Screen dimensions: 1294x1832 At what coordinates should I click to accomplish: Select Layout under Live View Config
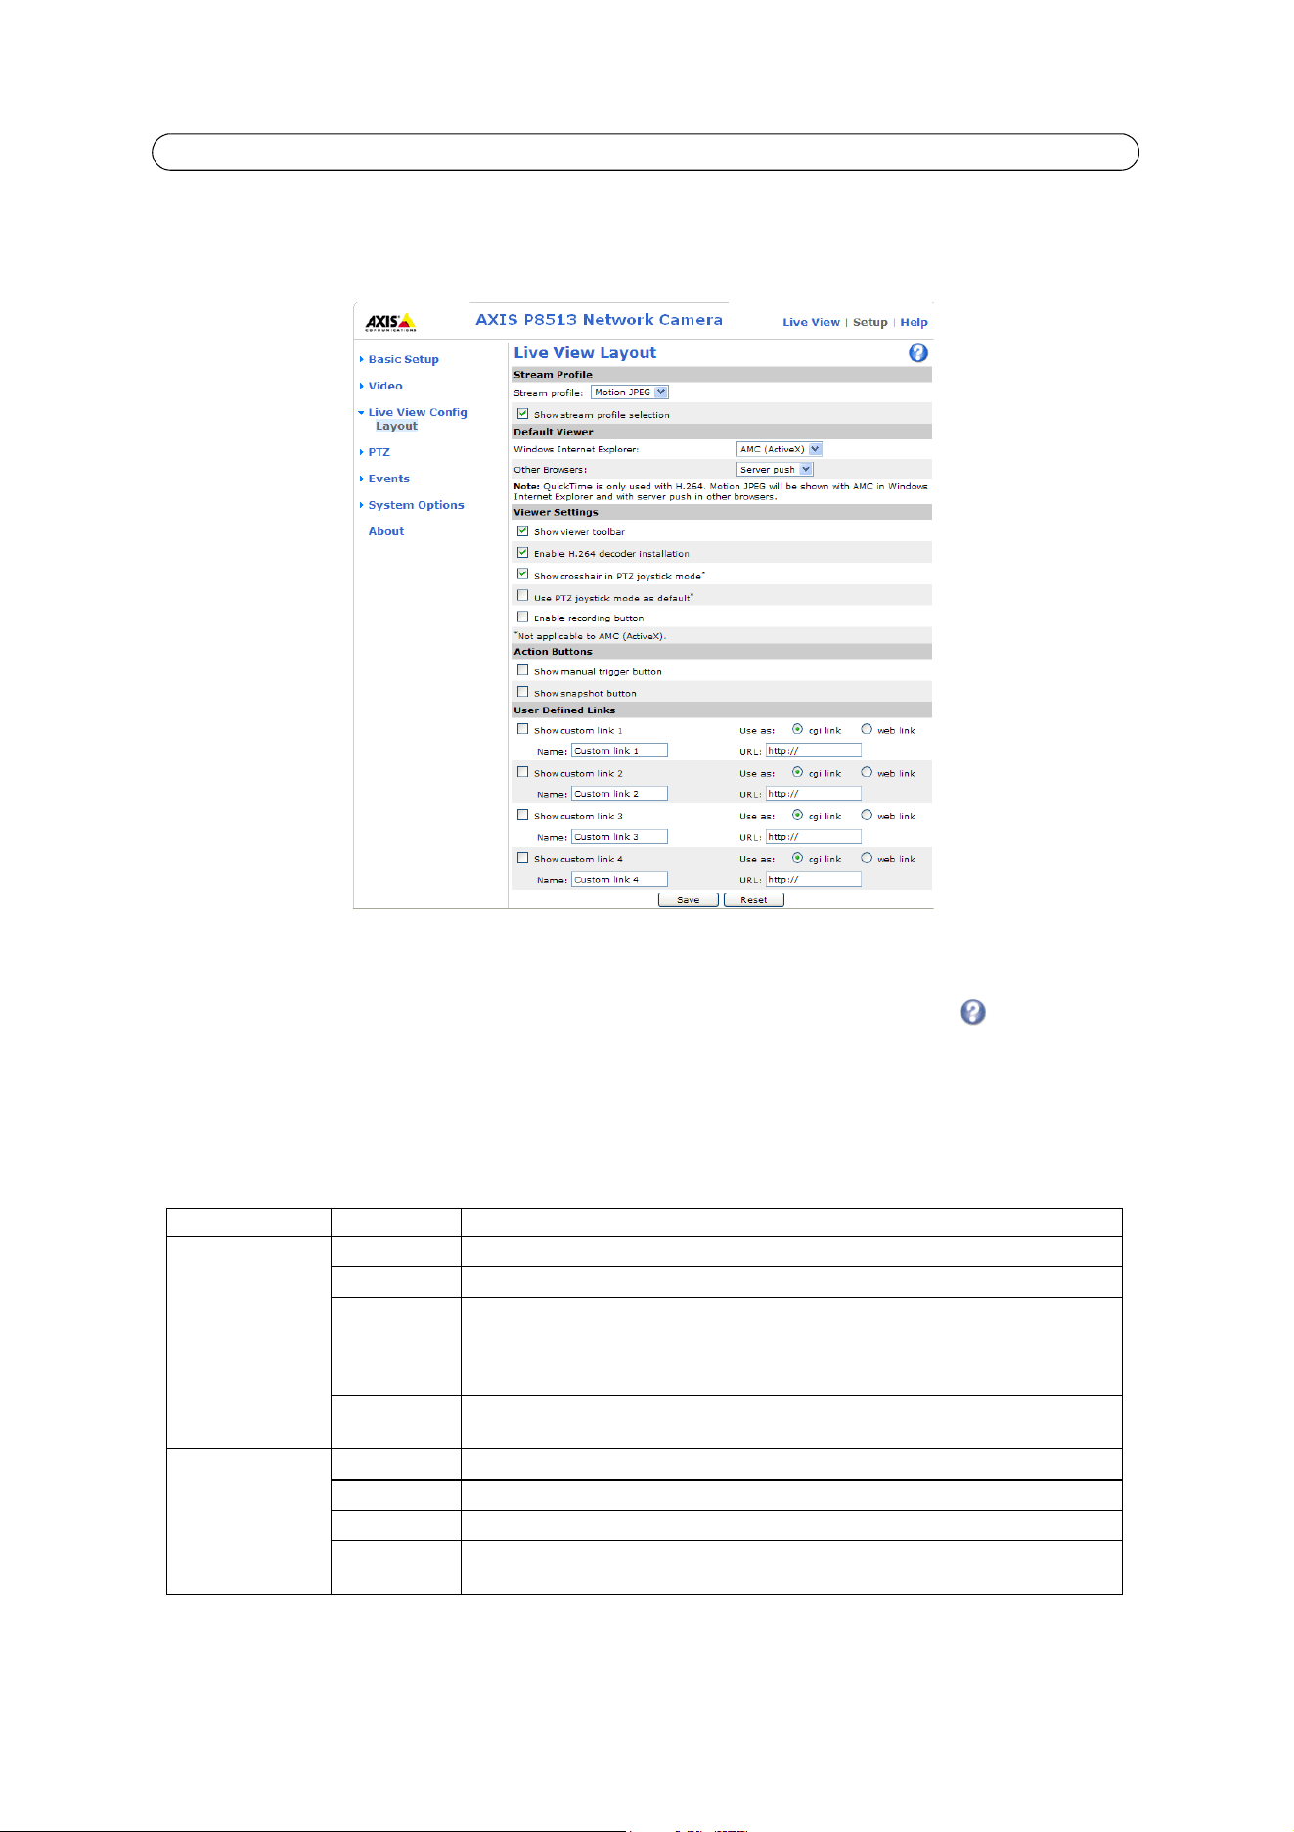point(397,427)
